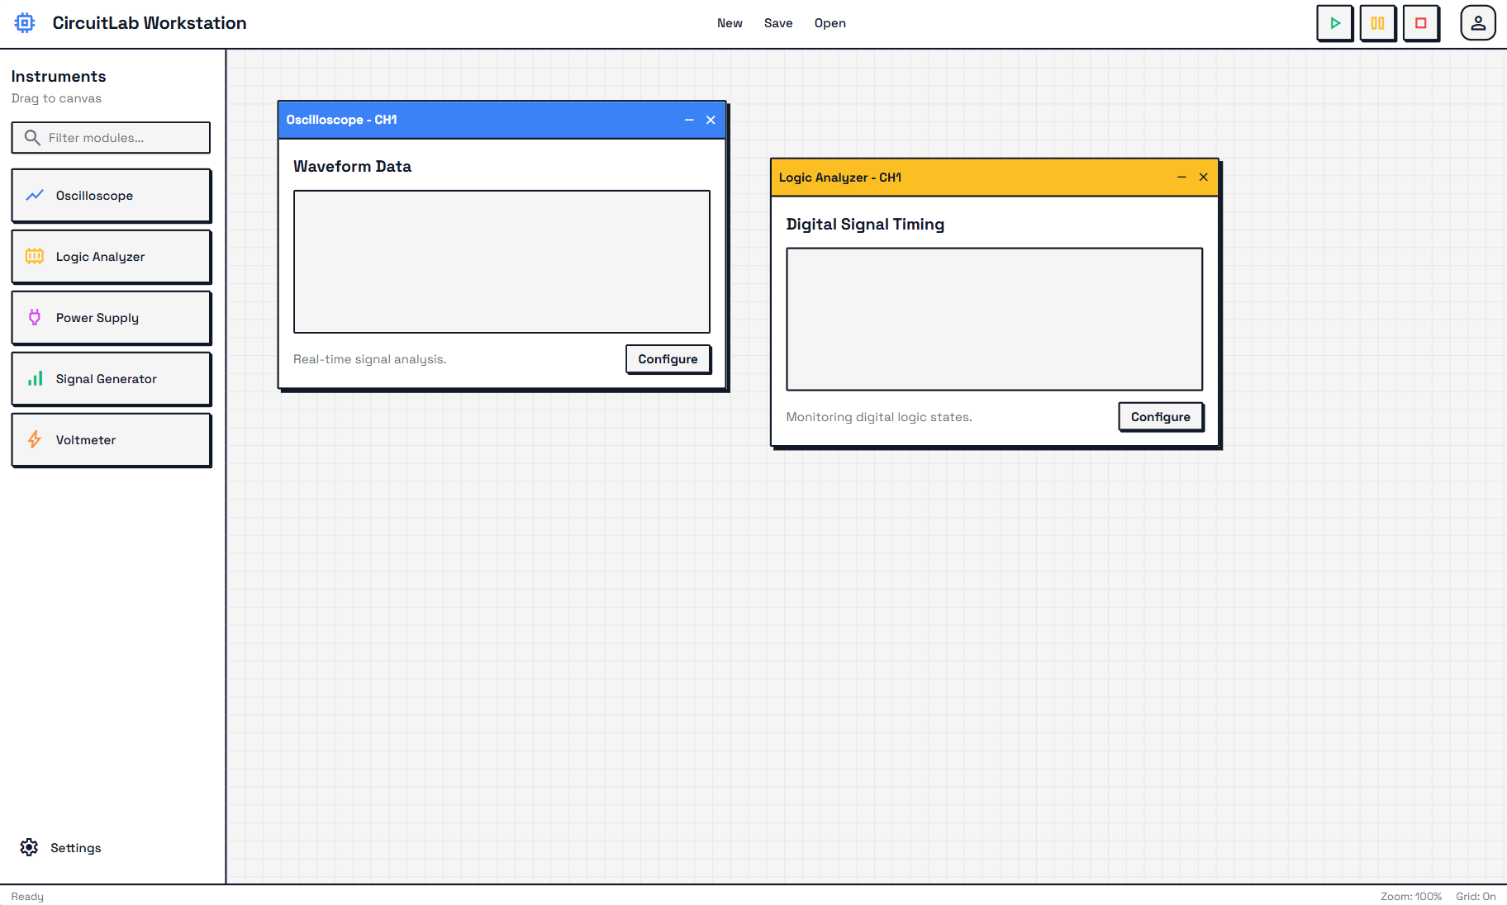Click the New menu item
Screen dimensions: 1507x905
click(x=730, y=23)
